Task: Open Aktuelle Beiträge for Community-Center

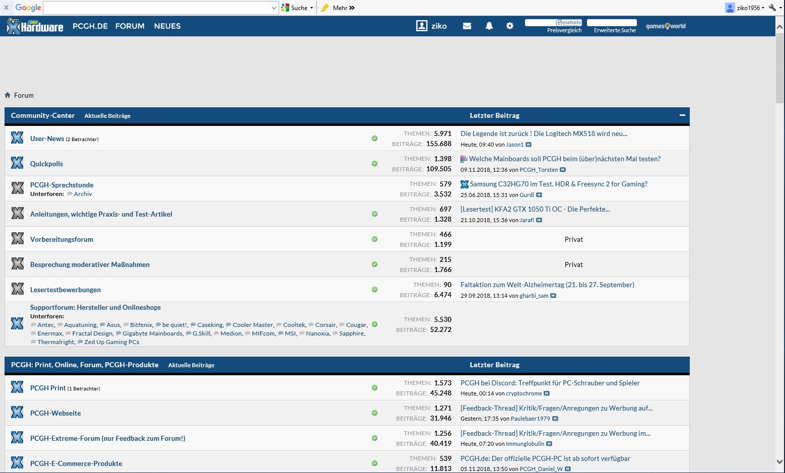Action: (107, 116)
